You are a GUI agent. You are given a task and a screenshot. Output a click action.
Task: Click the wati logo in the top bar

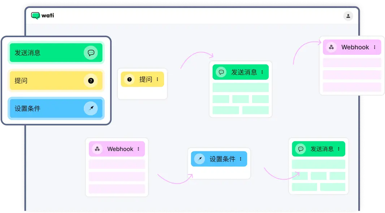click(43, 15)
